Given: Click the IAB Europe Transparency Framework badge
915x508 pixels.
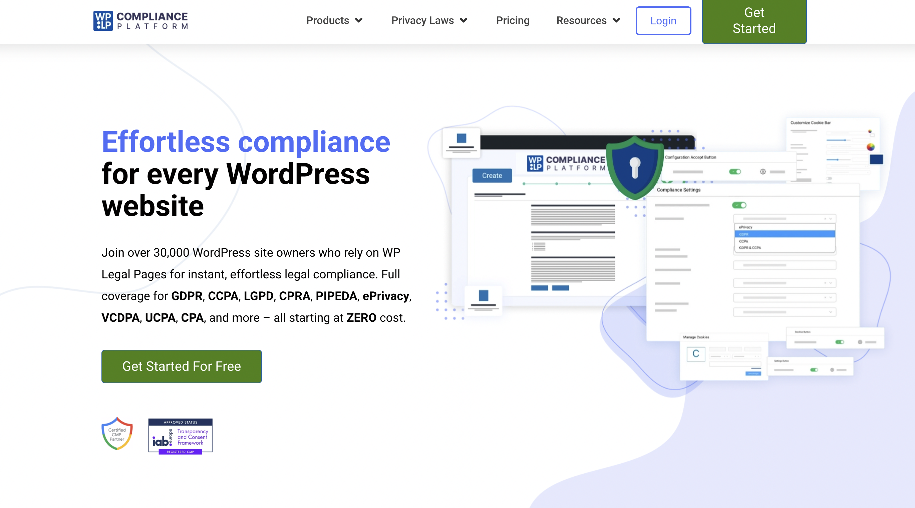Looking at the screenshot, I should click(x=181, y=436).
